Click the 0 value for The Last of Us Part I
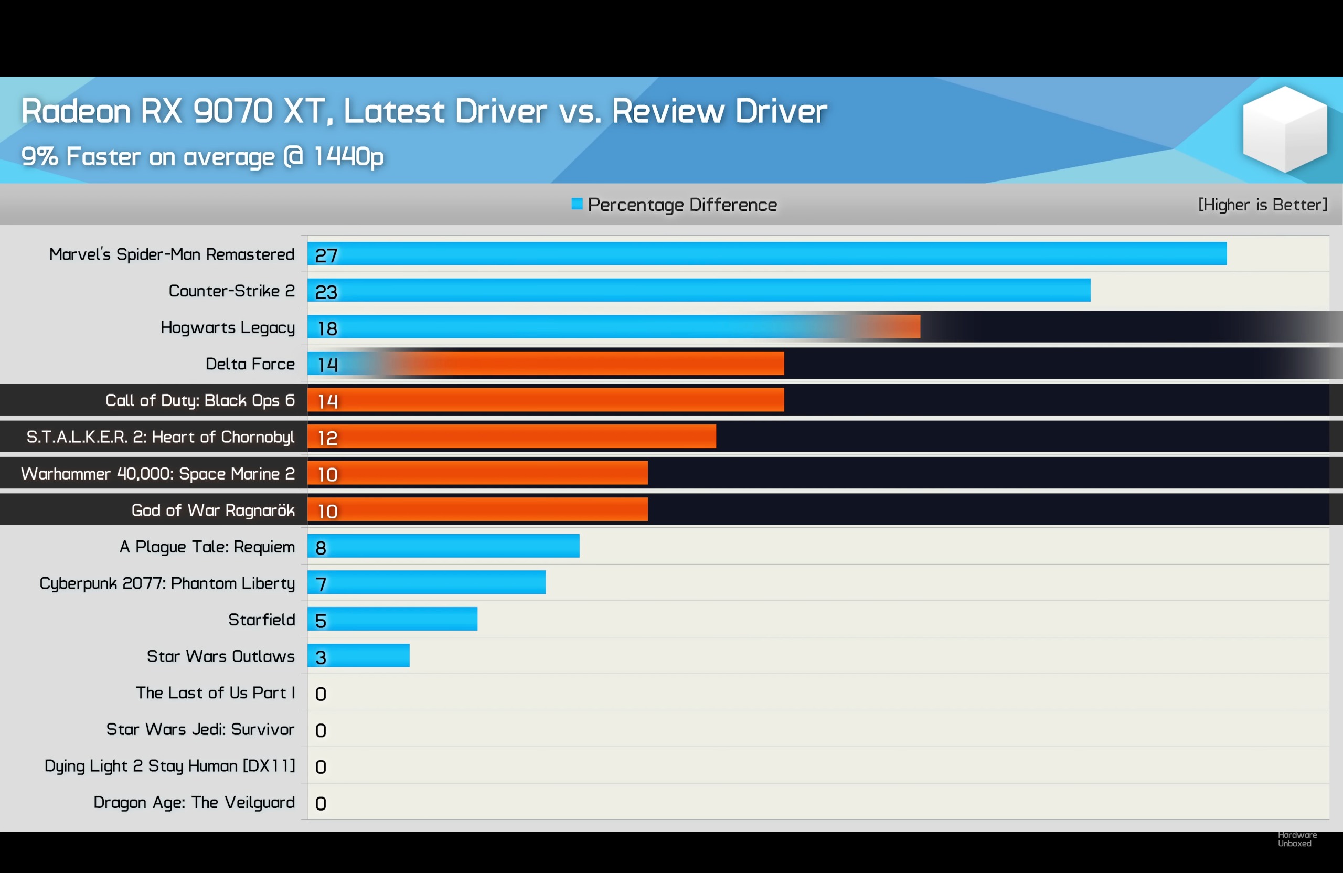This screenshot has height=873, width=1343. coord(321,694)
